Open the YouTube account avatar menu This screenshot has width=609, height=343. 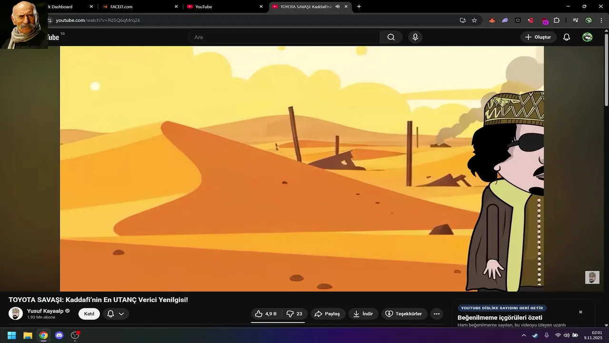[x=588, y=37]
